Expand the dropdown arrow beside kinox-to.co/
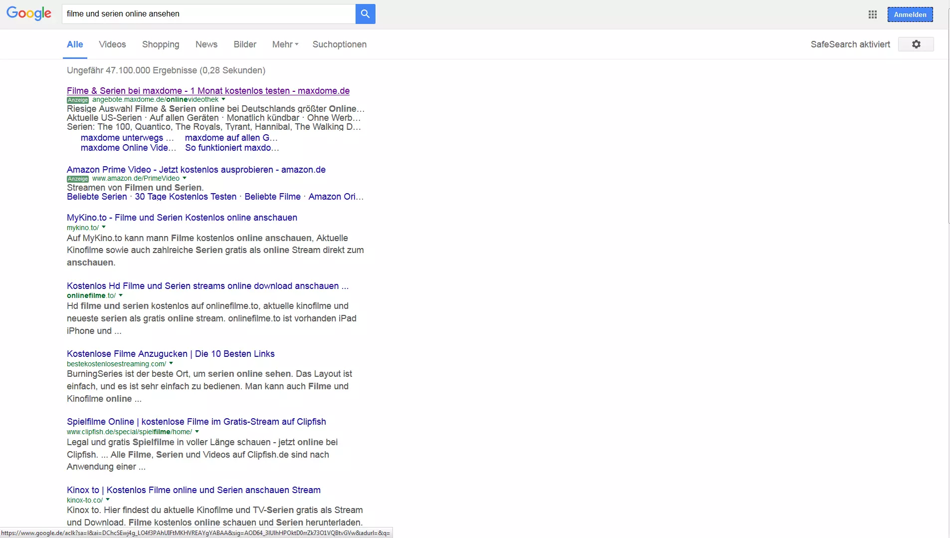This screenshot has width=950, height=538. point(108,500)
